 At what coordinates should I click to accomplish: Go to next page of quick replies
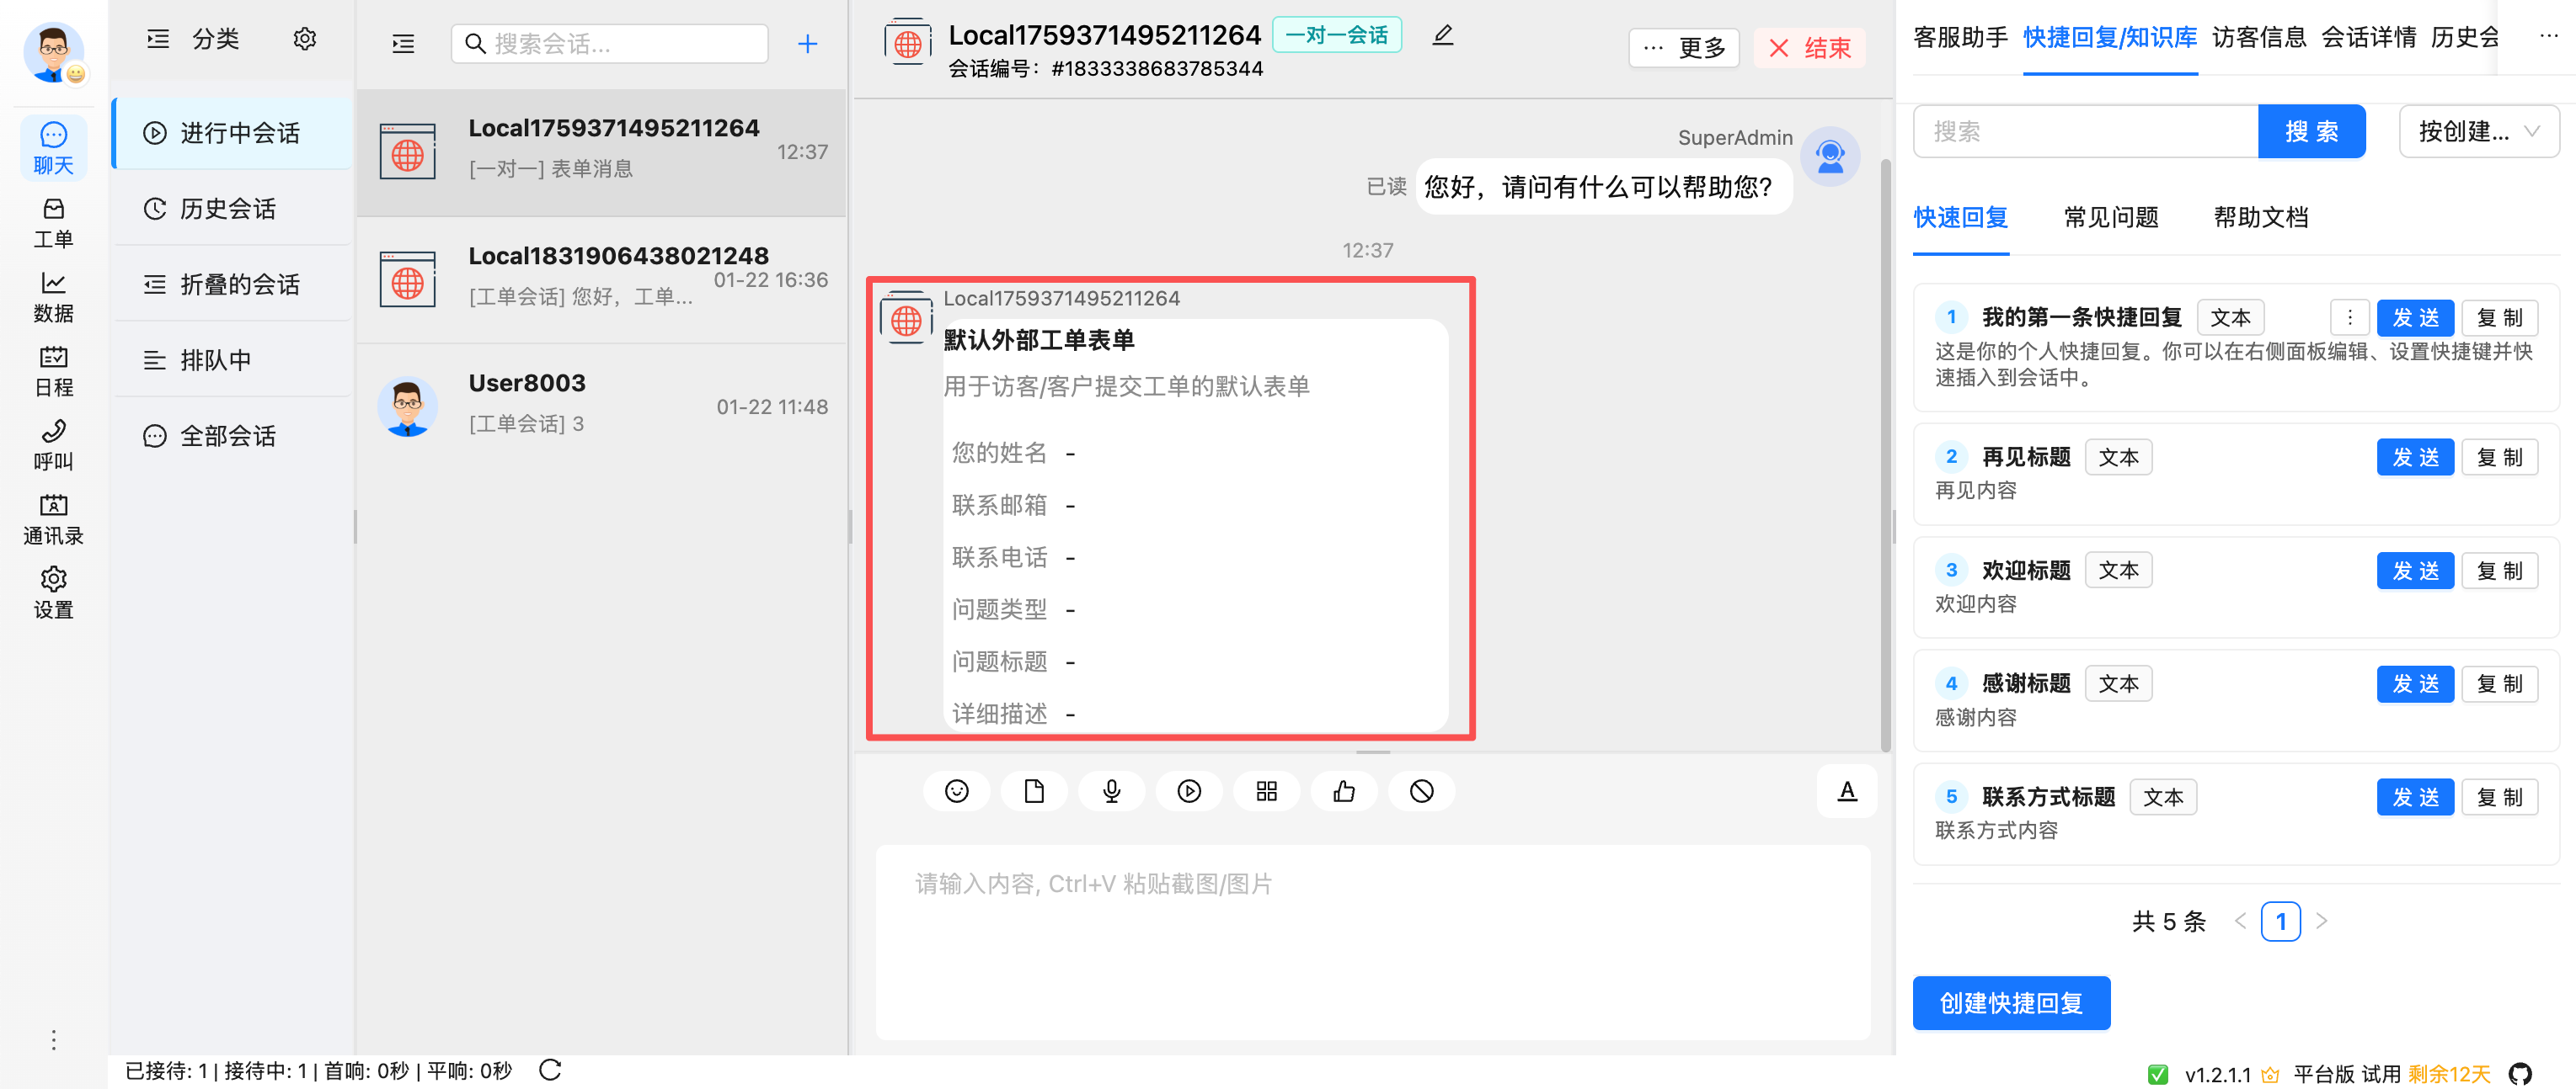2322,920
